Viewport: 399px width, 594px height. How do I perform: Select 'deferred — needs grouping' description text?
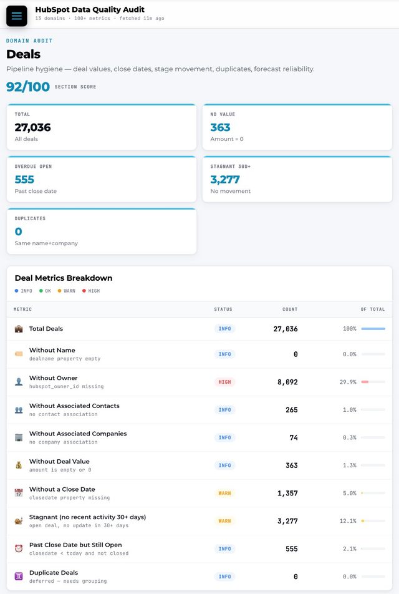pyautogui.click(x=68, y=581)
